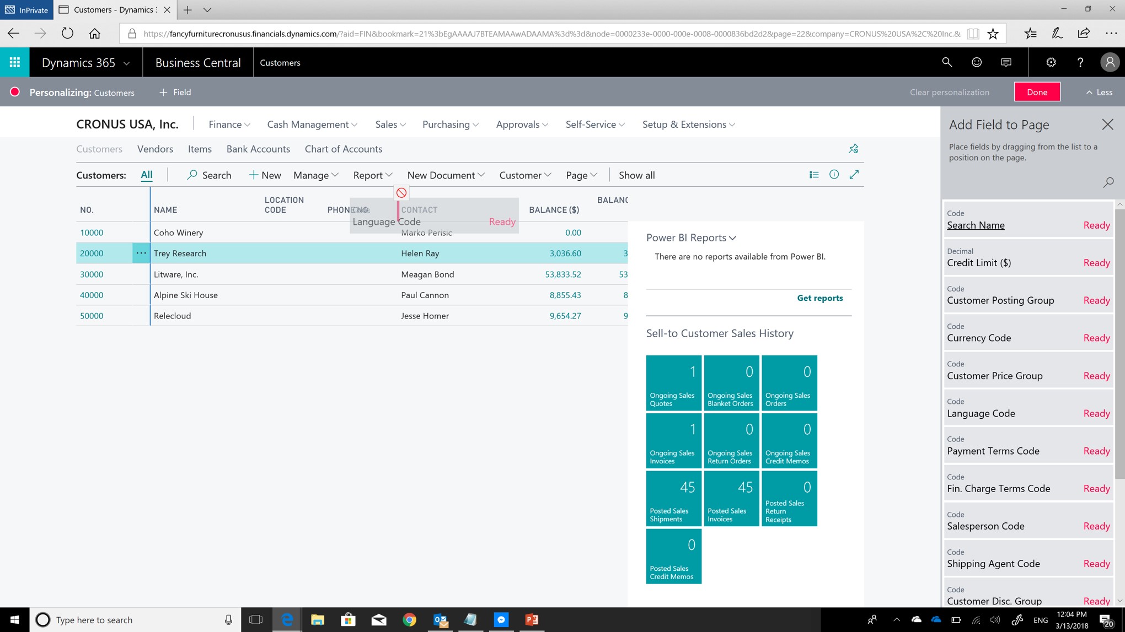Open the Ongoing Sales Quotes tile
1125x632 pixels.
[673, 383]
